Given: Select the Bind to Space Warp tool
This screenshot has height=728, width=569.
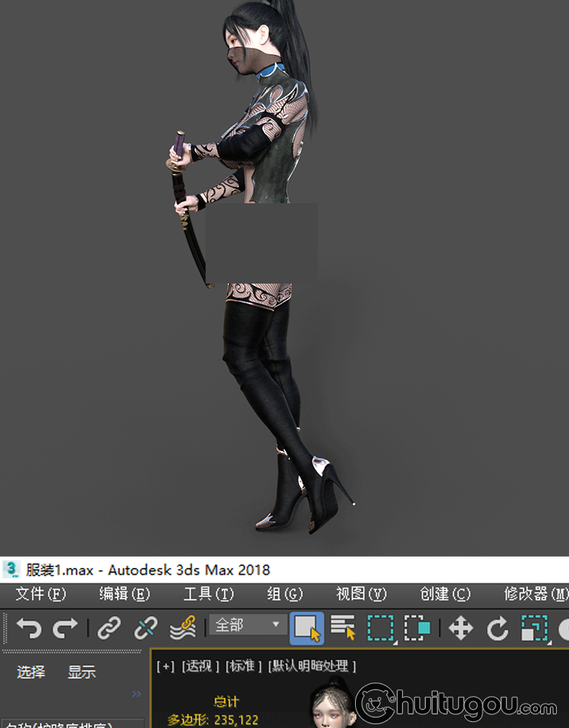Looking at the screenshot, I should pyautogui.click(x=183, y=628).
